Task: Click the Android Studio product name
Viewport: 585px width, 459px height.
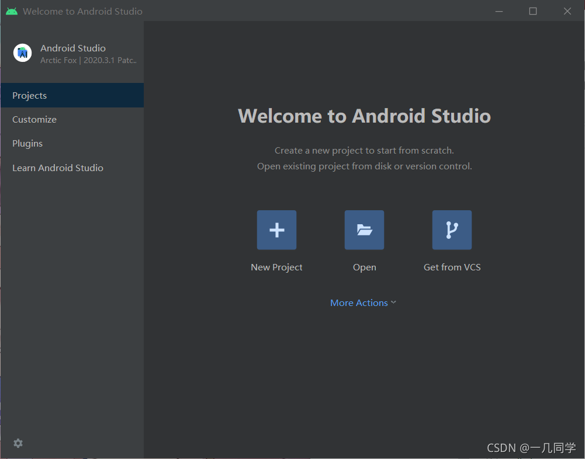Action: pyautogui.click(x=73, y=48)
